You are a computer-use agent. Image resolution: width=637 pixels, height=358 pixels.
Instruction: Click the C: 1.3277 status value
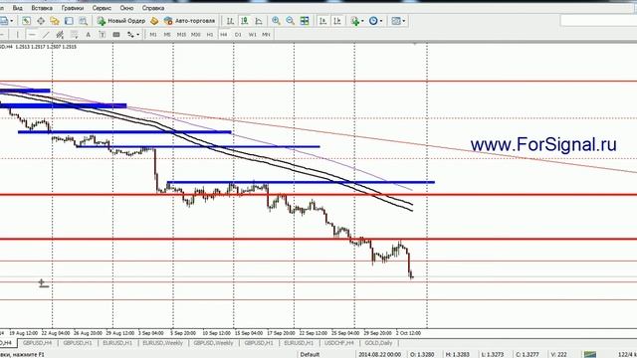(x=527, y=354)
